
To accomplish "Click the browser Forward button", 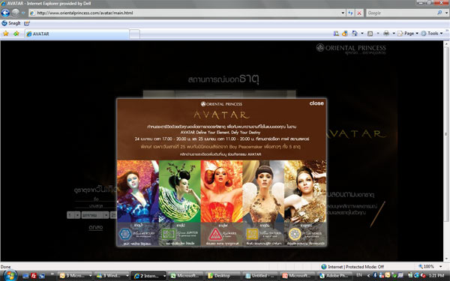I will point(16,13).
